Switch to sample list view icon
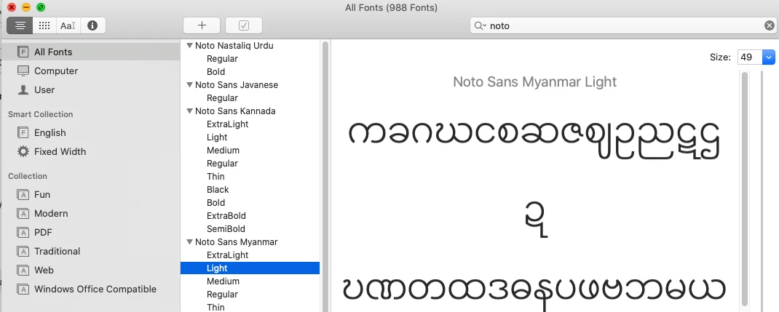The image size is (779, 312). 20,25
